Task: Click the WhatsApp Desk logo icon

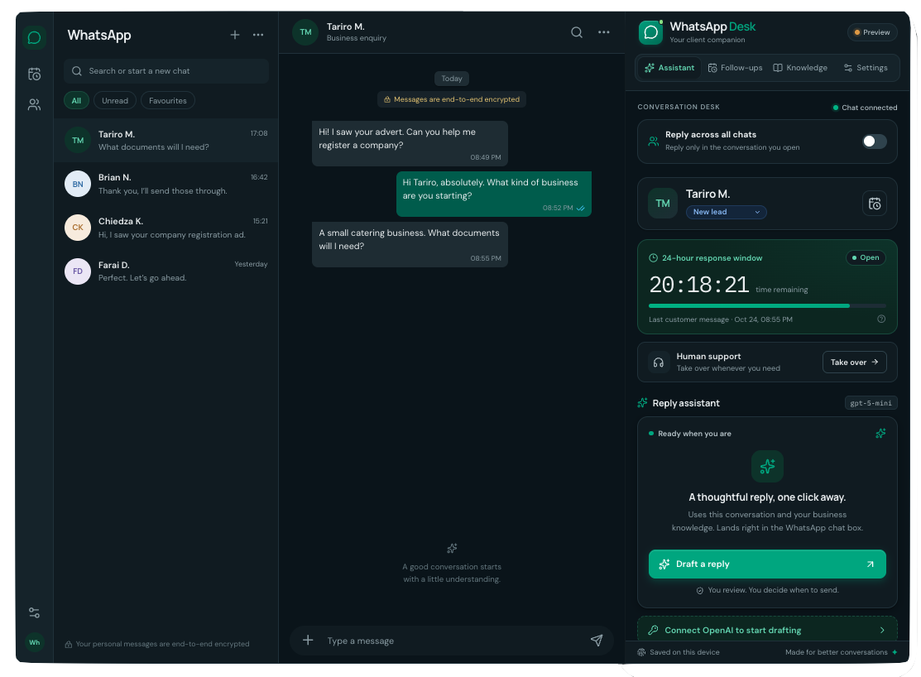Action: point(650,32)
